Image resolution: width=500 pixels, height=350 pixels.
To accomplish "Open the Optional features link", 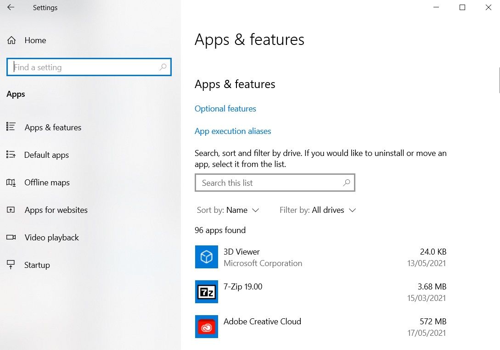I will (x=225, y=109).
